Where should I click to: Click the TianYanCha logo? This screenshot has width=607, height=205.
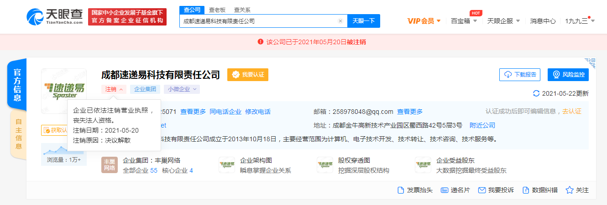click(x=55, y=17)
